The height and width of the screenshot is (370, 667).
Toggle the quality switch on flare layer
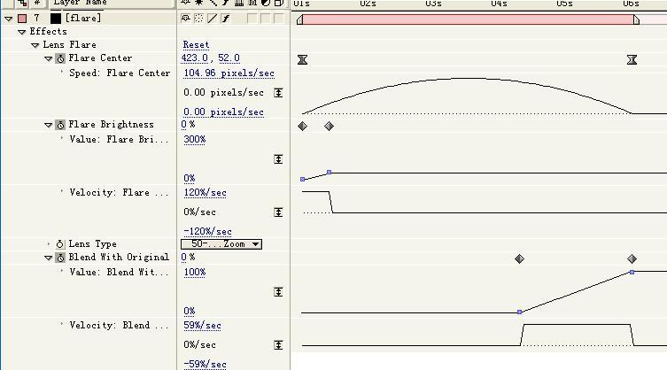[213, 19]
